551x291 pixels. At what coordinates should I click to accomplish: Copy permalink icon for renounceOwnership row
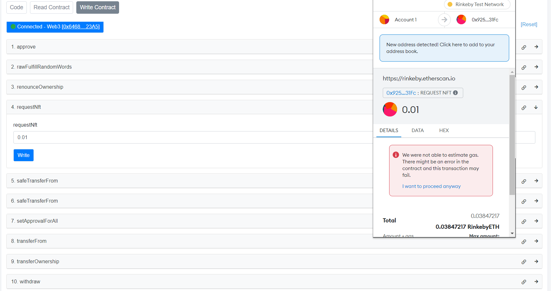[x=524, y=87]
